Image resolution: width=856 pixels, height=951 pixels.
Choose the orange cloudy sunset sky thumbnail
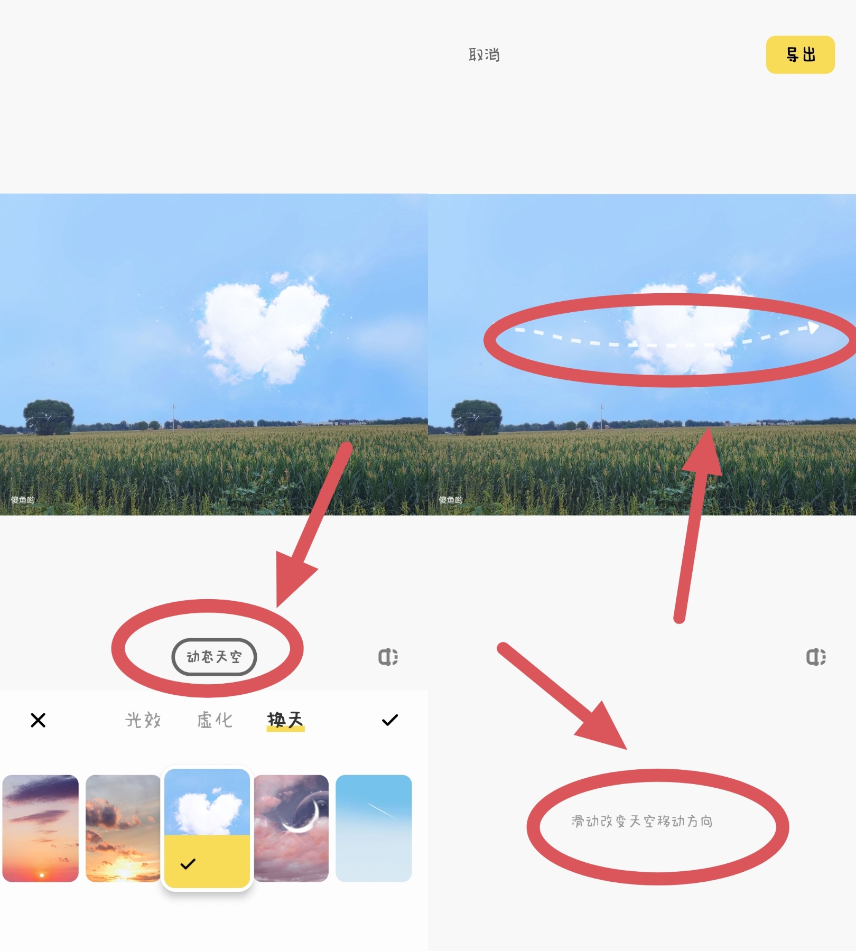pos(123,828)
